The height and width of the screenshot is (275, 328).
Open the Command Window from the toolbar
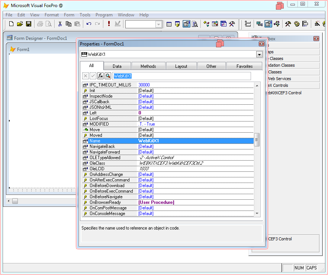[x=169, y=24]
